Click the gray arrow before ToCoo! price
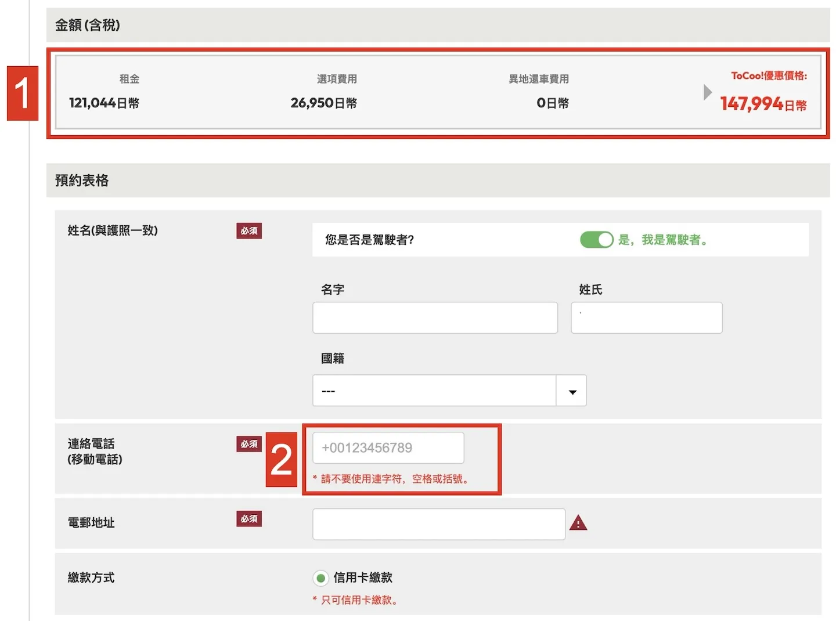 click(x=707, y=92)
